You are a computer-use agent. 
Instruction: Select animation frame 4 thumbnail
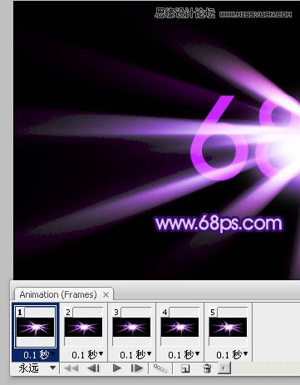pyautogui.click(x=180, y=327)
